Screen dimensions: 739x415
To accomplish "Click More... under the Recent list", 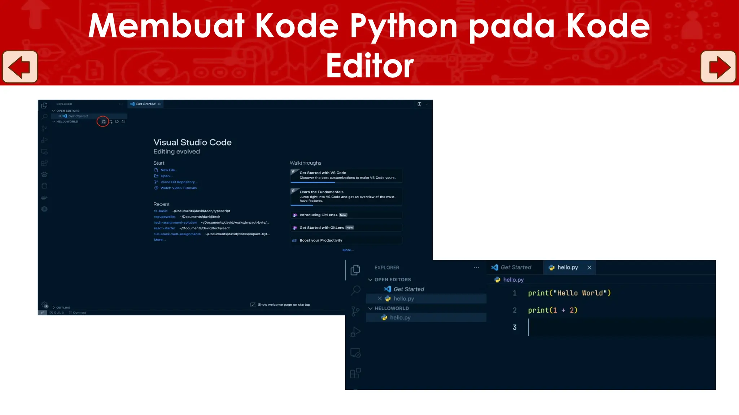I will pyautogui.click(x=159, y=240).
